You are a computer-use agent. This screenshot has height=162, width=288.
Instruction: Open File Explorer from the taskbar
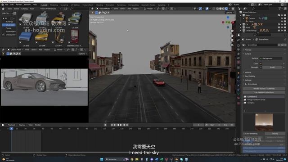(x=137, y=159)
